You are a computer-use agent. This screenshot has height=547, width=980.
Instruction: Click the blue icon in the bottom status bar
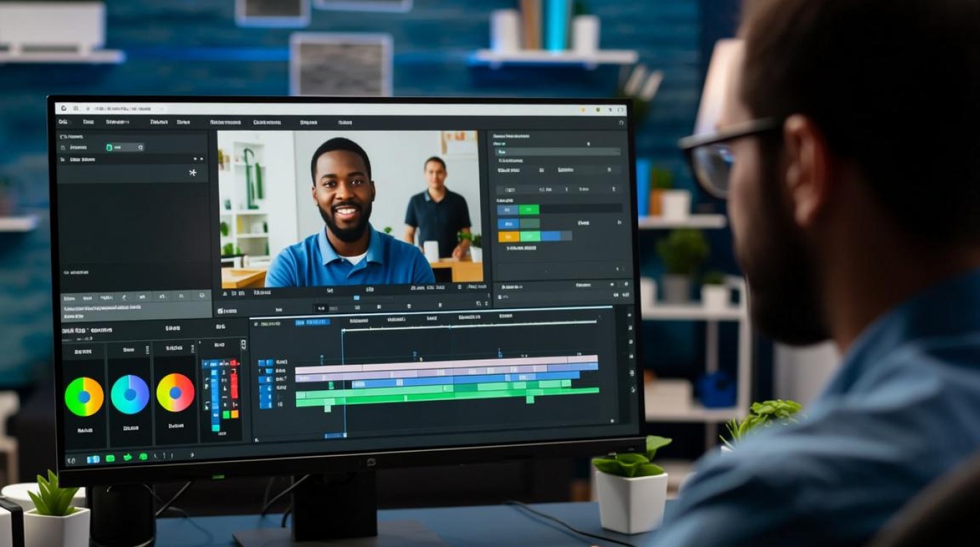(x=93, y=459)
